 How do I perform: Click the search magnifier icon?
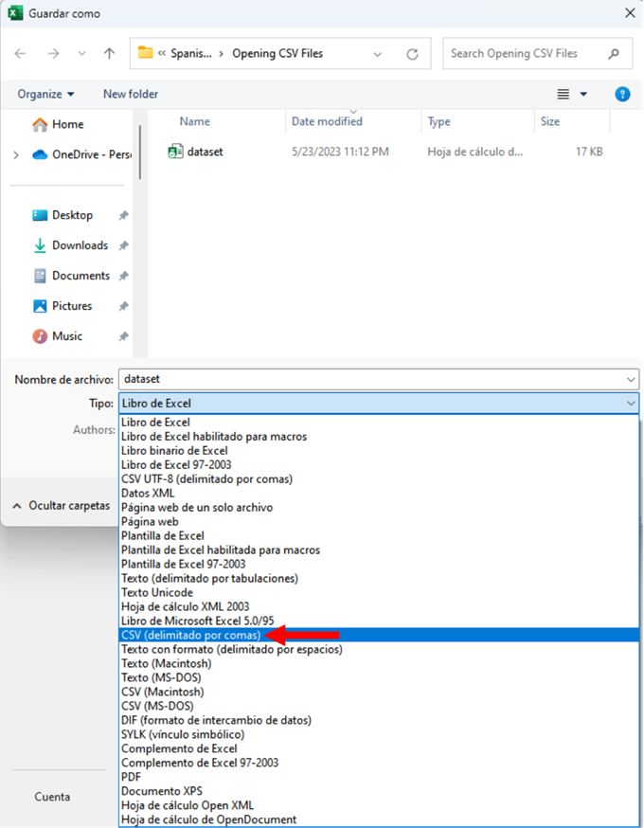615,54
